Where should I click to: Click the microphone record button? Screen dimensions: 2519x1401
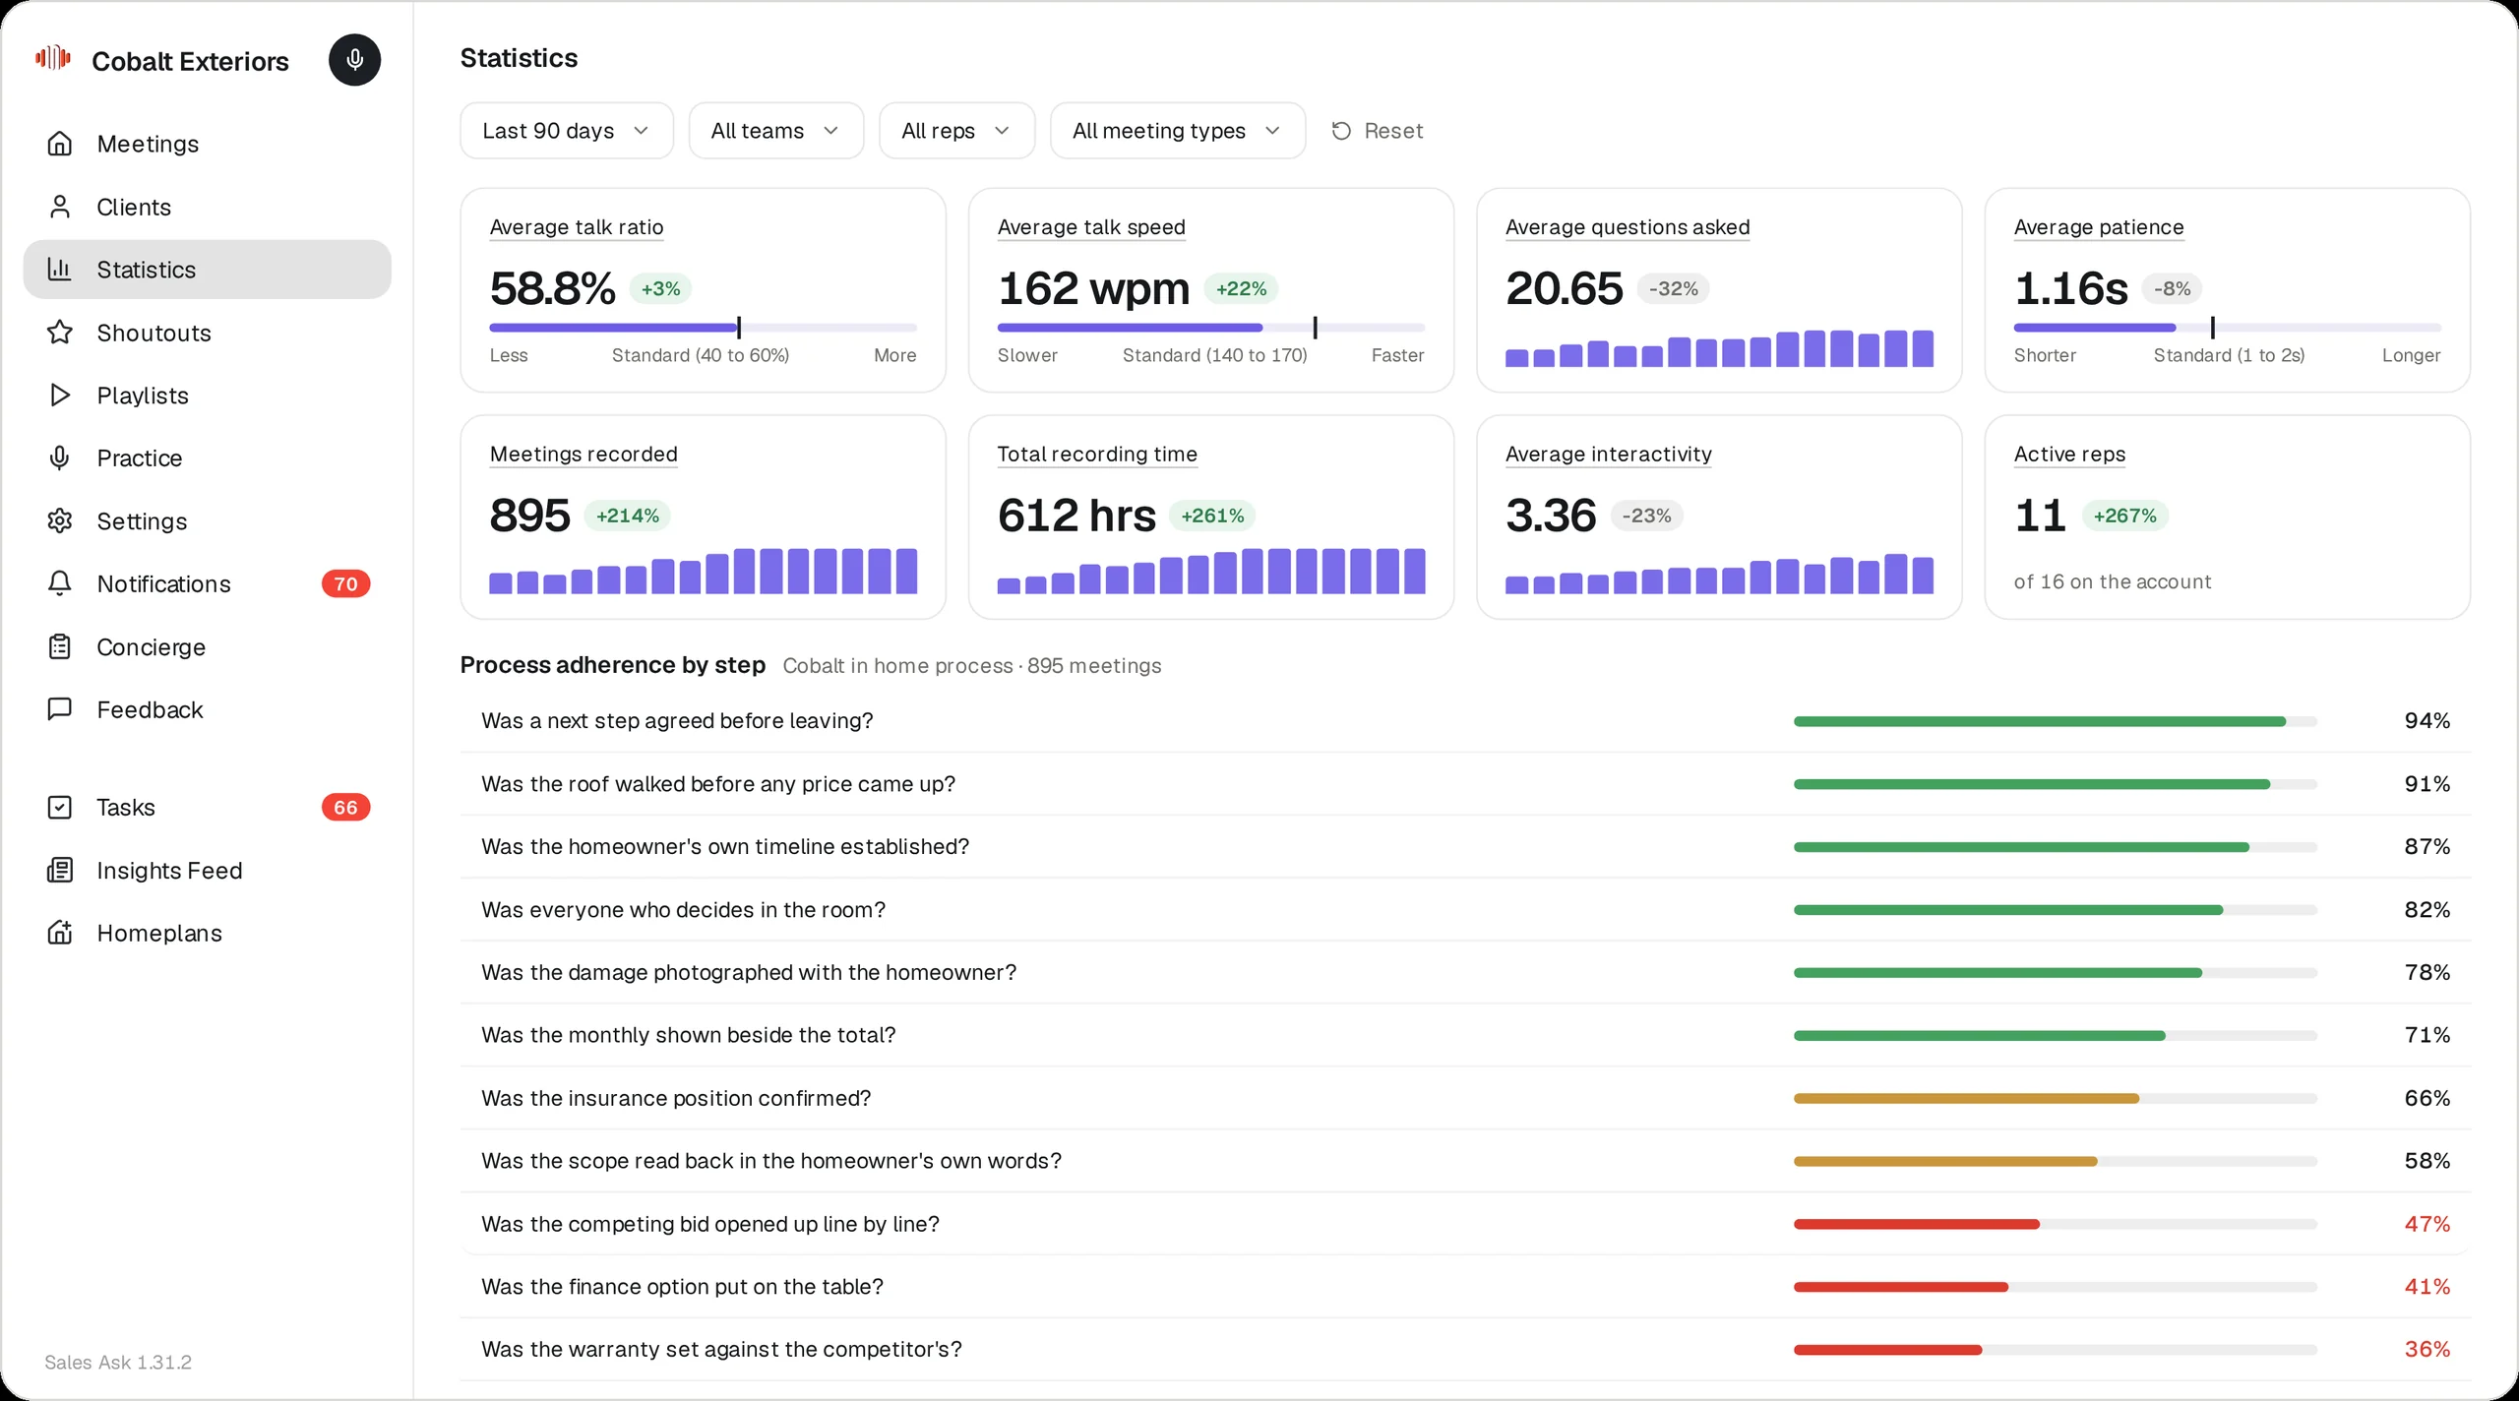click(354, 60)
